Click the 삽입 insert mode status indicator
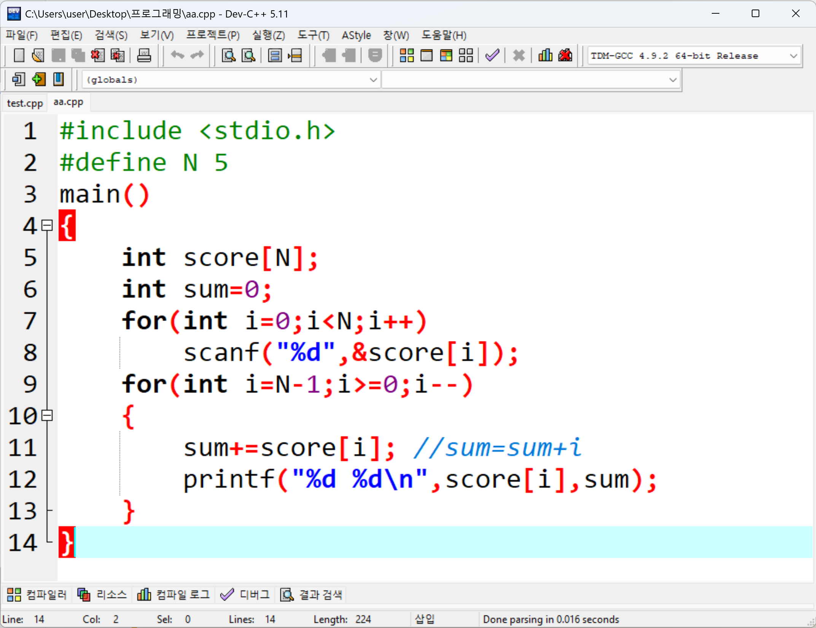Screen dimensions: 816x628 tap(425, 619)
